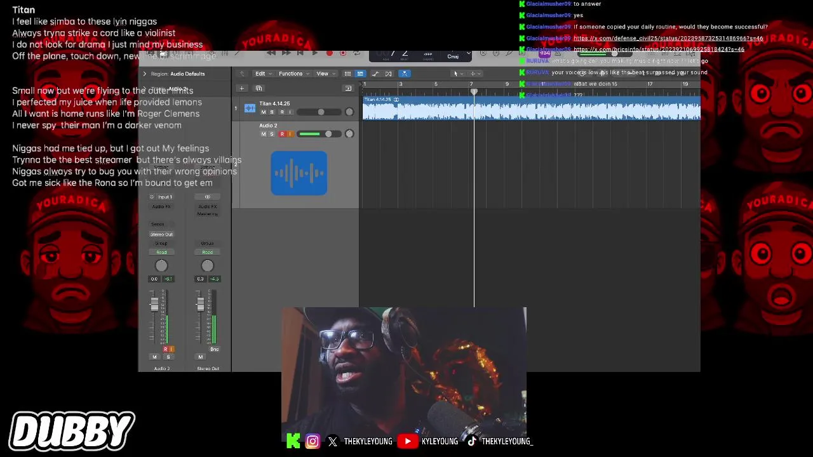Screen dimensions: 813x457
Task: Mute the Audio 2 track header
Action: click(264, 134)
